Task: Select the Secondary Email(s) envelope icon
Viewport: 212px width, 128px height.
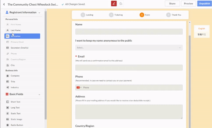Action: click(7, 48)
